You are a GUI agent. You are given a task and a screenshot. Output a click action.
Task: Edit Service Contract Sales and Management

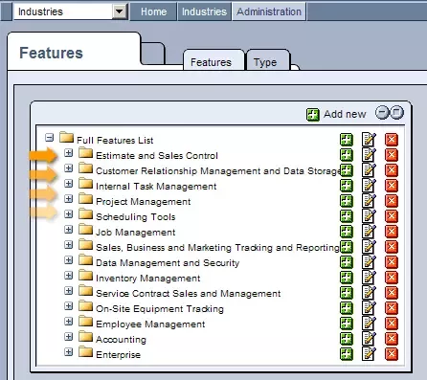(x=369, y=293)
